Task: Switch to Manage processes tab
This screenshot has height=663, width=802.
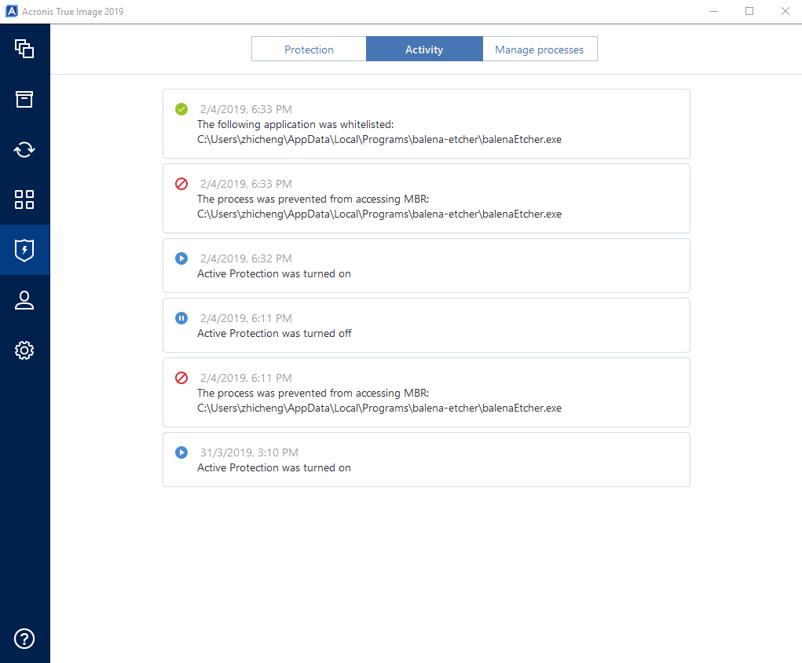Action: click(540, 49)
